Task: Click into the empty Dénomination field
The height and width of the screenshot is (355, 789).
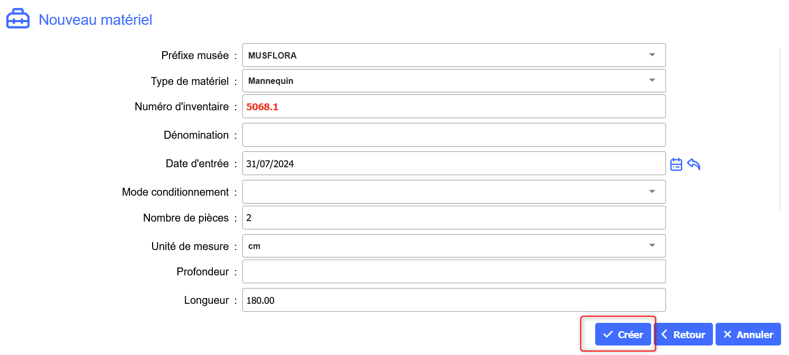Action: [453, 135]
